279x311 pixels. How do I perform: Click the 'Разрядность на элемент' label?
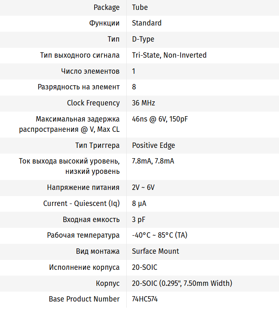79,87
